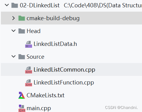
Task: Click the 02-DLinkedList project folder icon
Action: click(15, 5)
